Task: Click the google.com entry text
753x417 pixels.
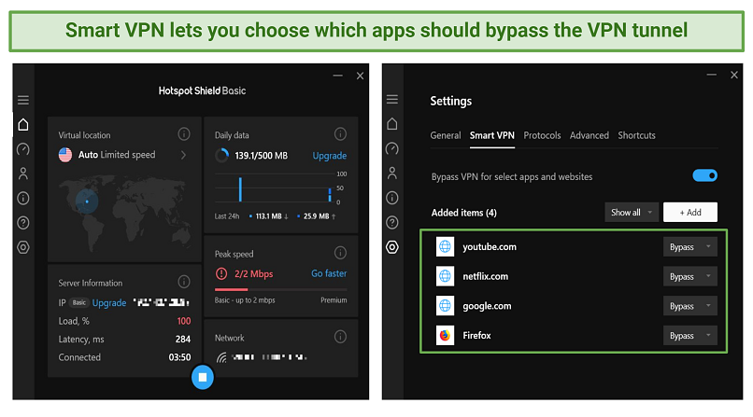Action: click(487, 306)
